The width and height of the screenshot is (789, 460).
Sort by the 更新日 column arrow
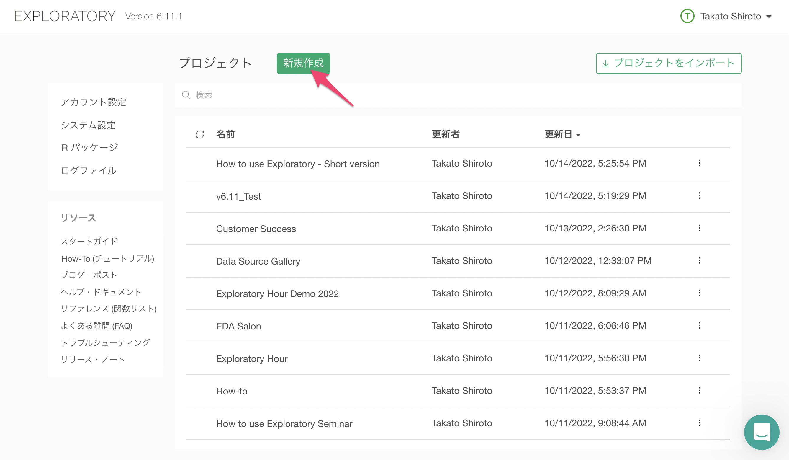[x=578, y=135]
